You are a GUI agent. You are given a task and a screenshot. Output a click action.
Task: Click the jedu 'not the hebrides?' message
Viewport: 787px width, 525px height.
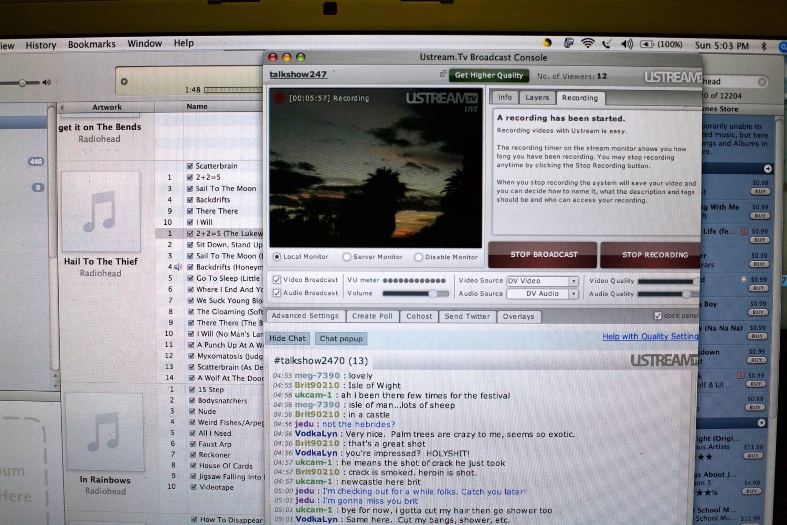pyautogui.click(x=358, y=424)
